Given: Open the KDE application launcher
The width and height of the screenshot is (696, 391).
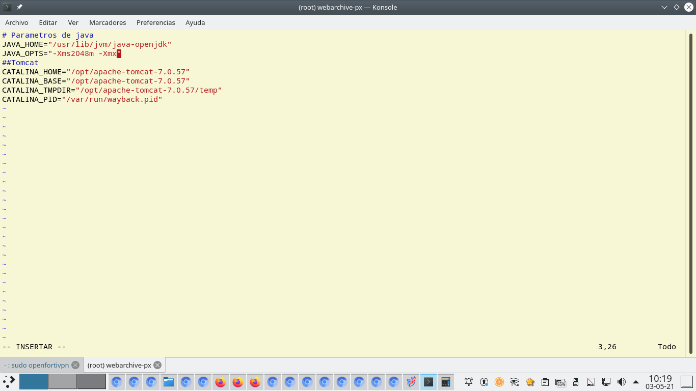Looking at the screenshot, I should point(9,381).
